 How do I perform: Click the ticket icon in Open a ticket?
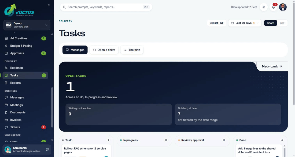pyautogui.click(x=94, y=50)
